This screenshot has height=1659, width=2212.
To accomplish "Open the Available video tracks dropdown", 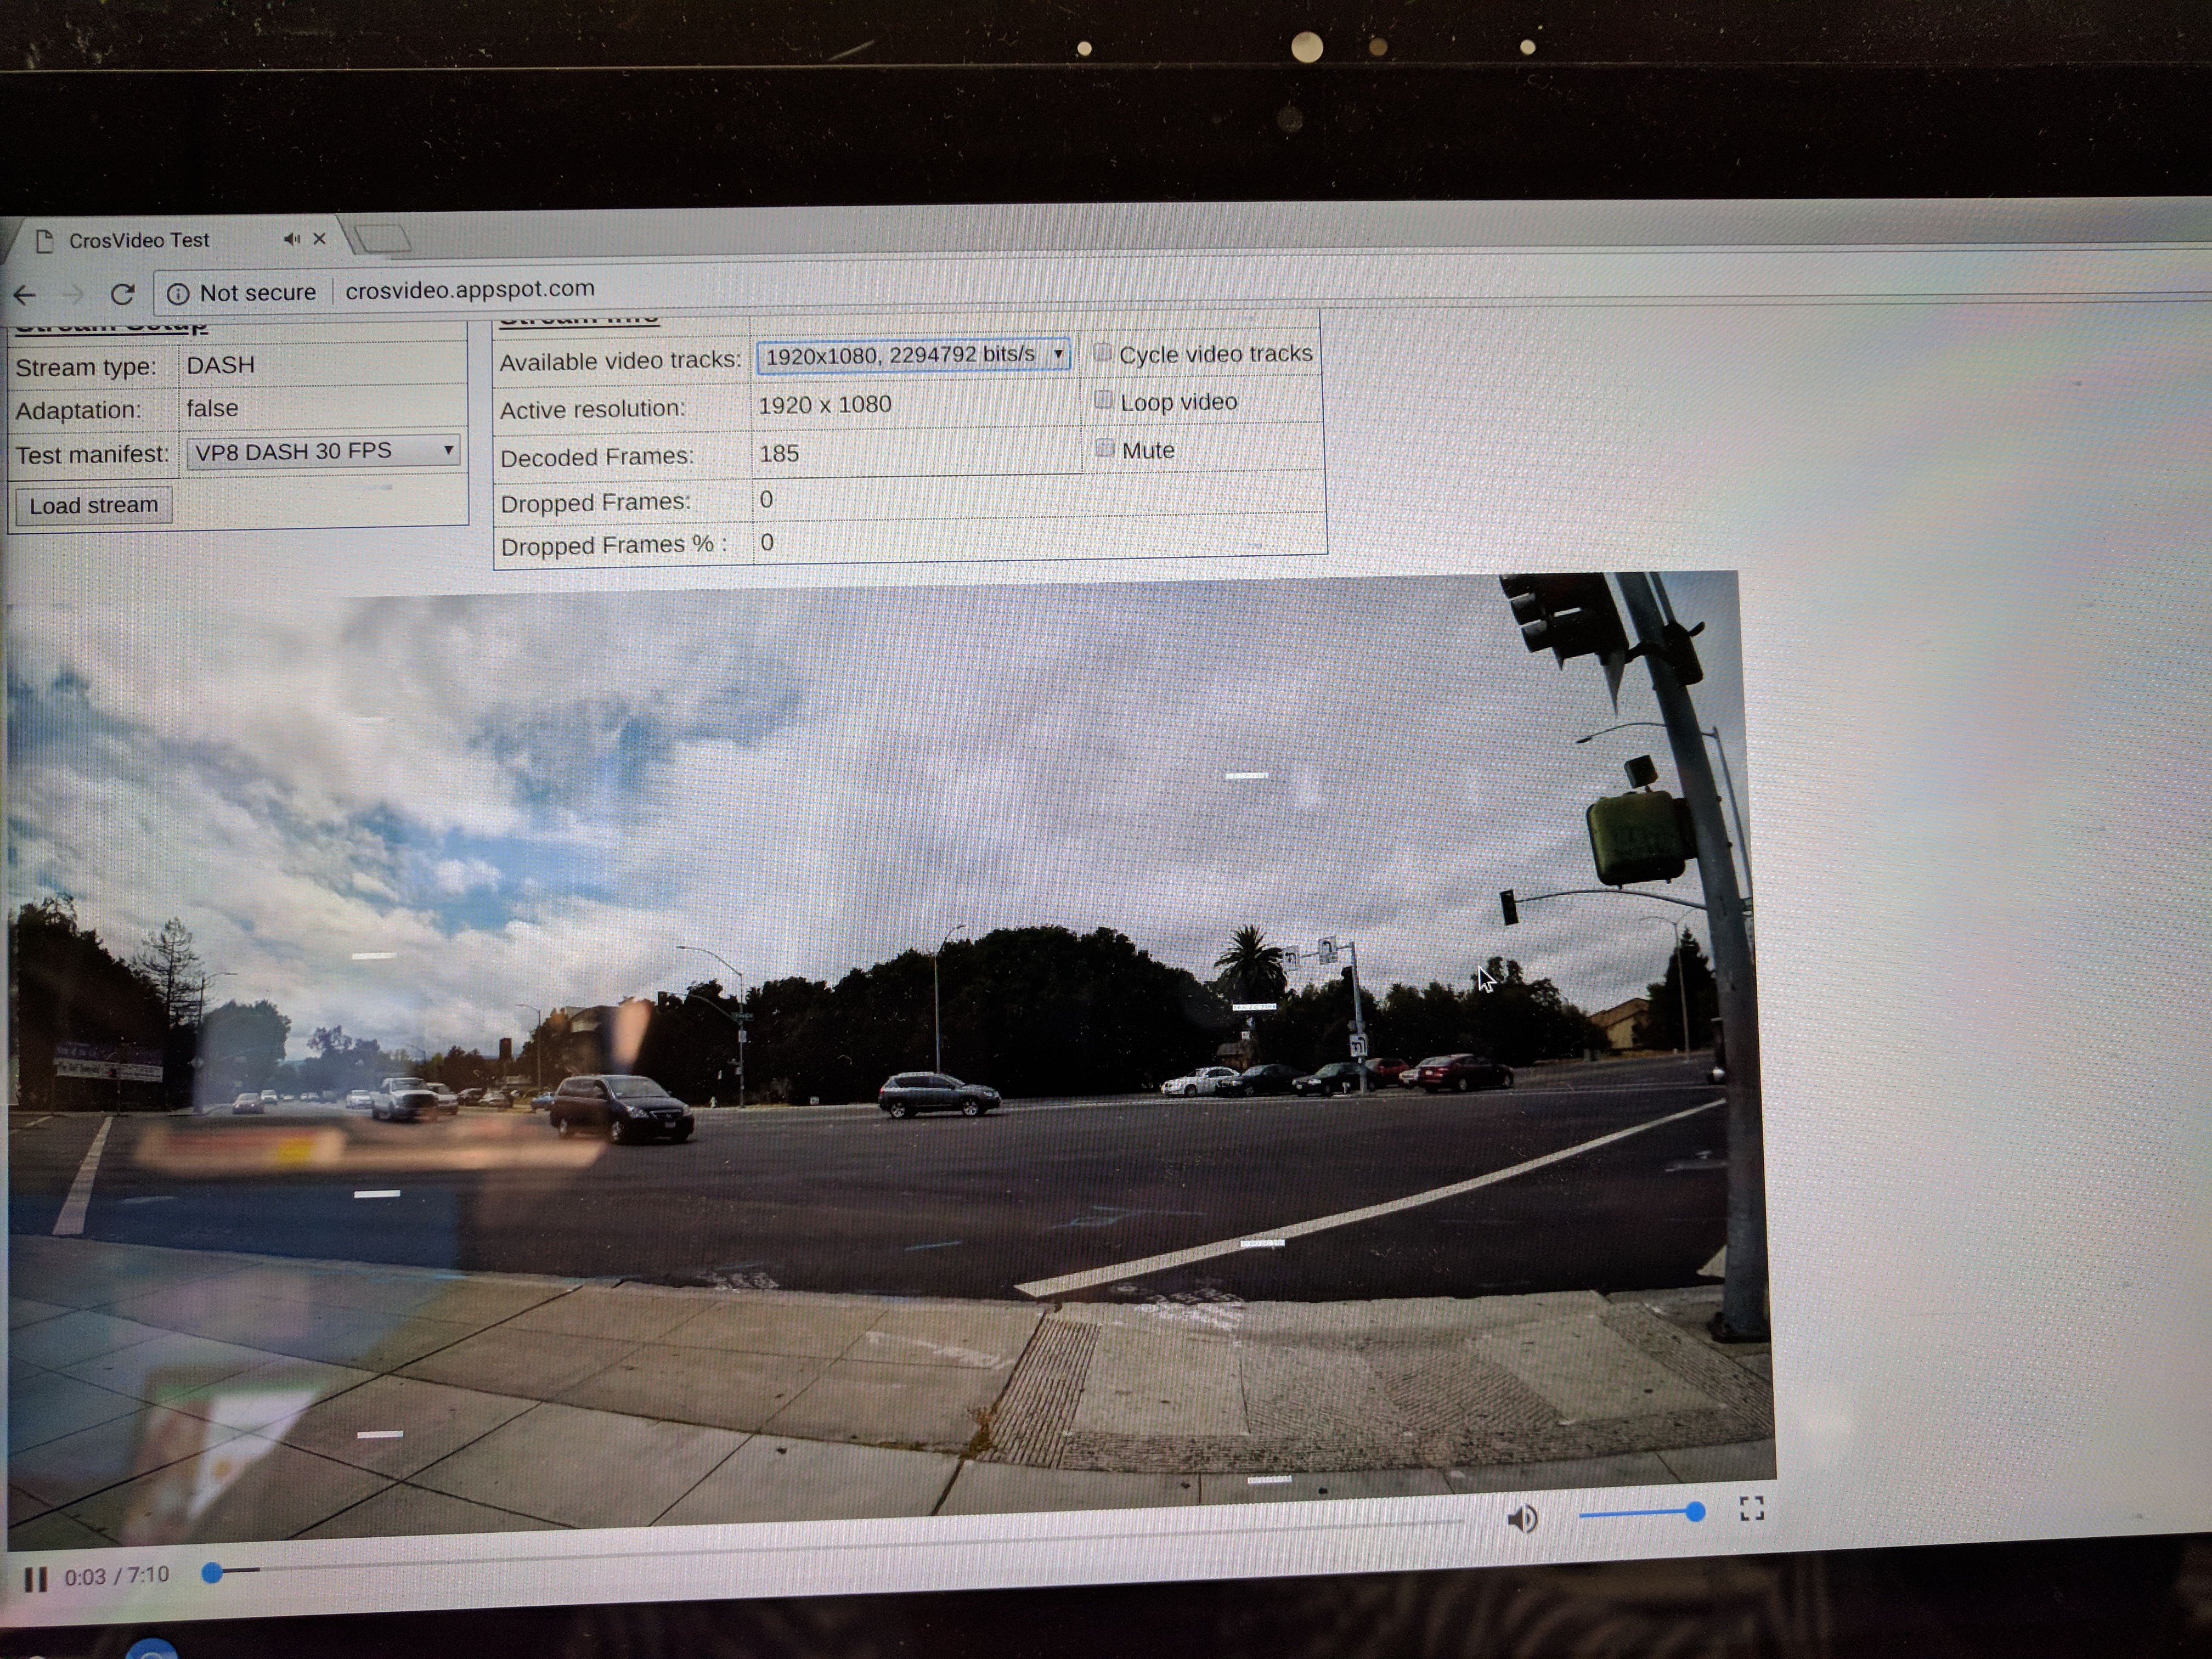I will pos(913,355).
